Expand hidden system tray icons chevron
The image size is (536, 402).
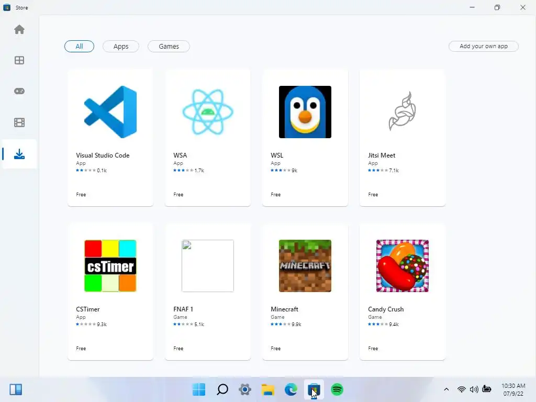(446, 389)
